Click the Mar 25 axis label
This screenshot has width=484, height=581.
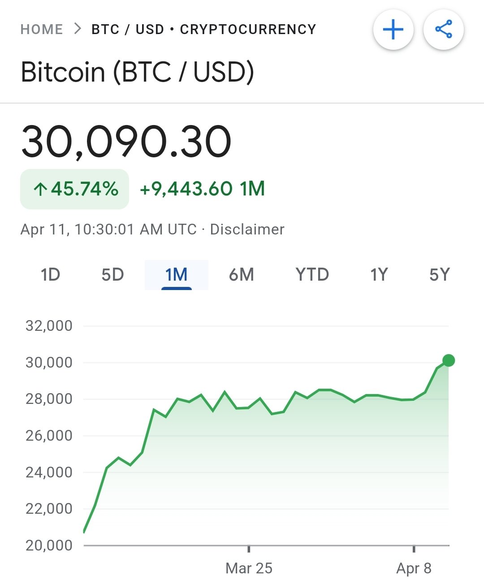249,568
